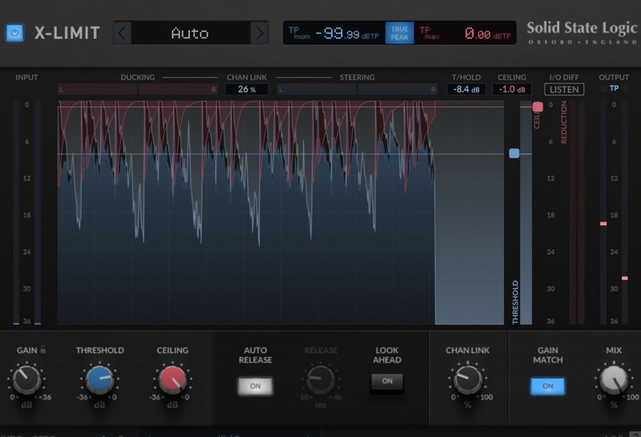Image resolution: width=641 pixels, height=437 pixels.
Task: Toggle the Auto Release ON switch
Action: (x=255, y=386)
